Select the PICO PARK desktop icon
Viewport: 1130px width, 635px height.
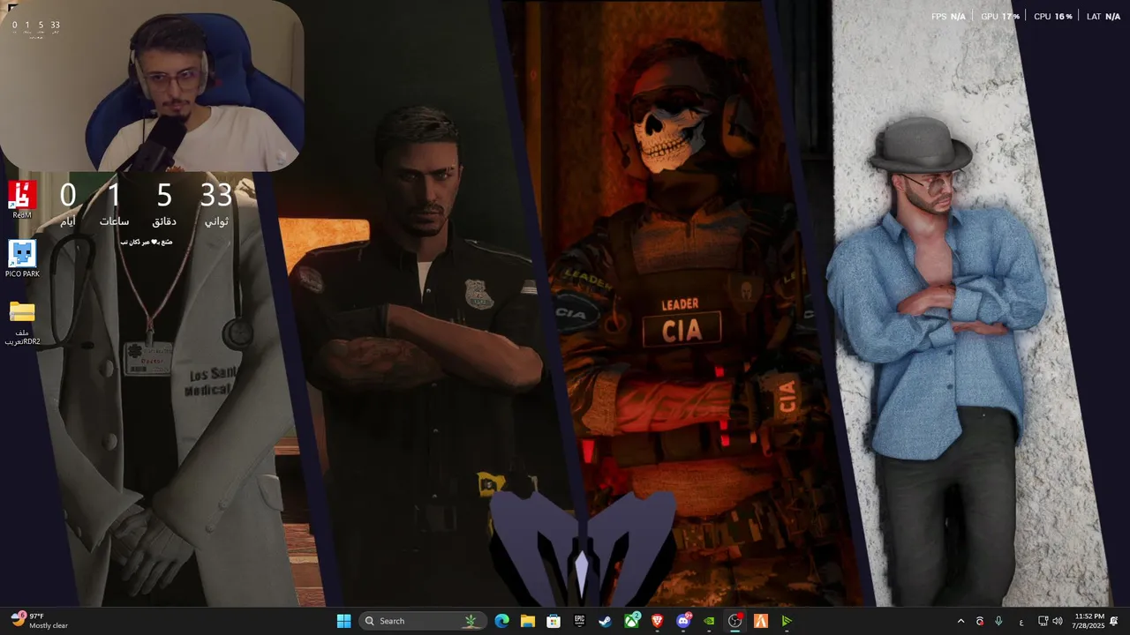22,259
